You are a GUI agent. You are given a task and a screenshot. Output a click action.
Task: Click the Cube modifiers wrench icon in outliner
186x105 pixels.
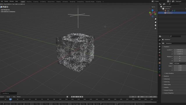172,11
